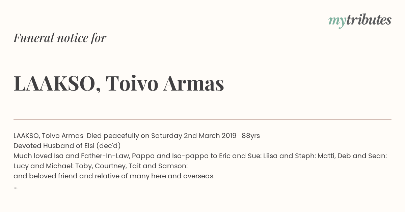405x212 pixels.
Task: Expand the truncated text ellipsis
Action: click(x=16, y=187)
